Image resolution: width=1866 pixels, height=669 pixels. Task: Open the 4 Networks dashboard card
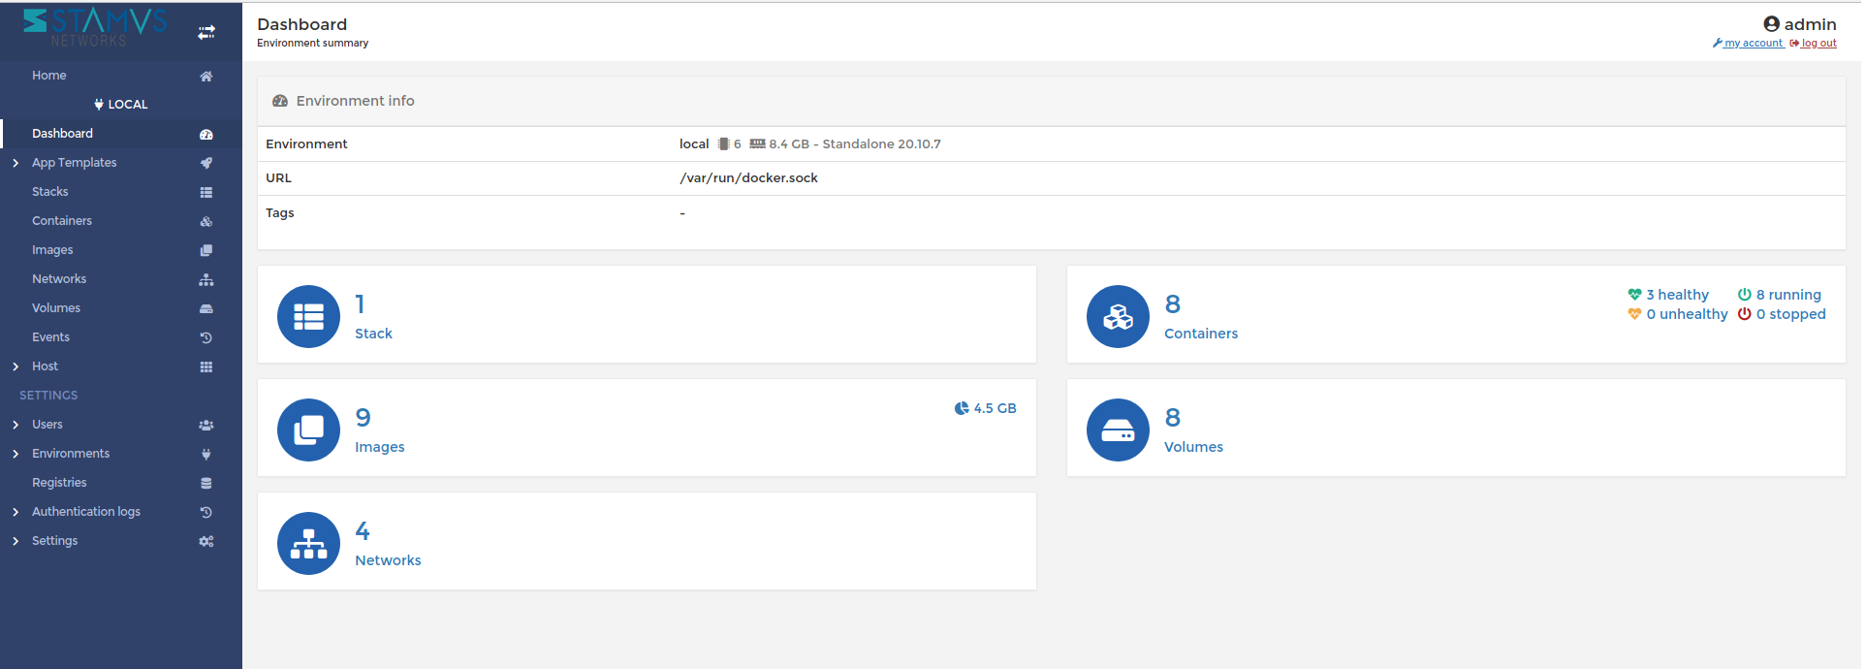click(x=647, y=541)
